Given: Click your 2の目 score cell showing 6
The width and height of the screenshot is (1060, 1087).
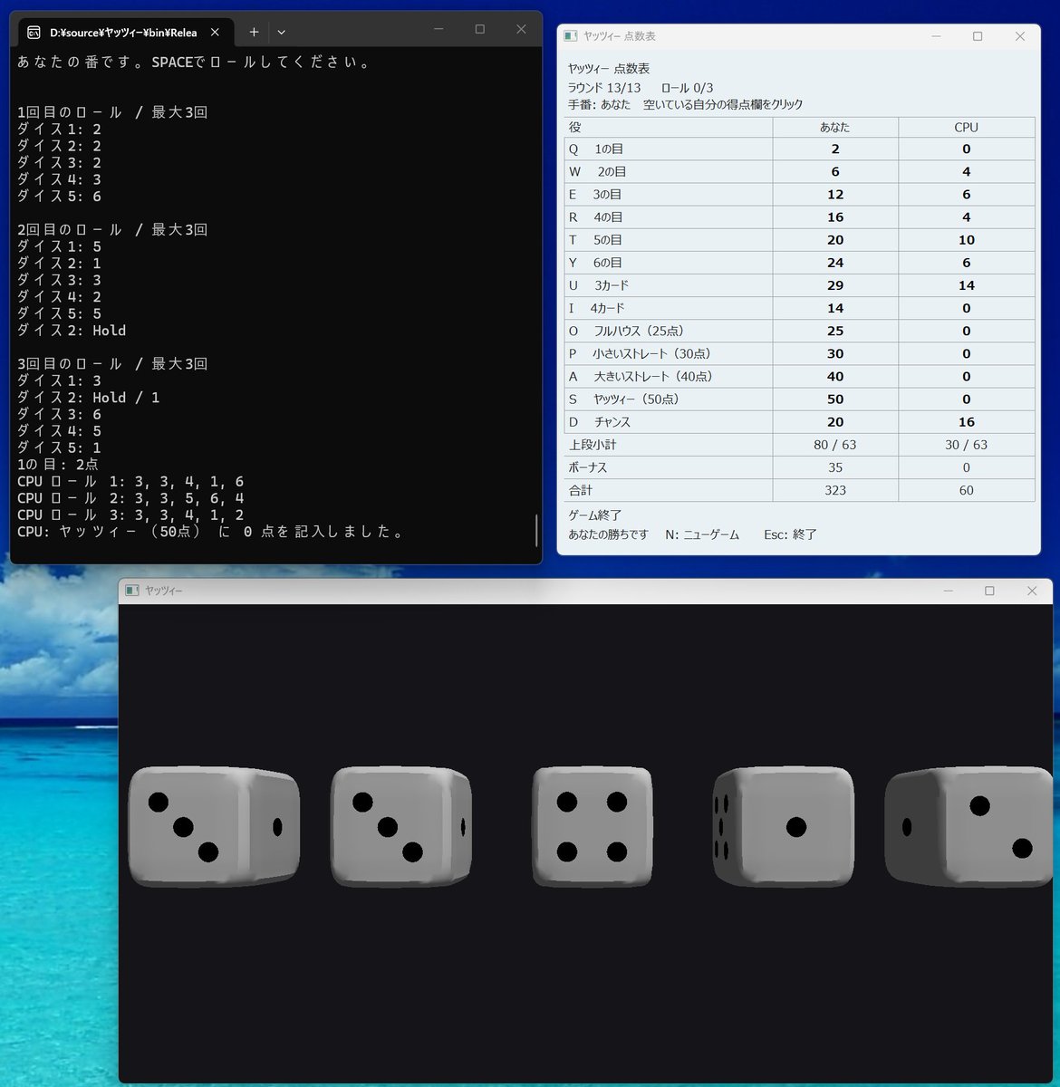Looking at the screenshot, I should click(x=835, y=171).
